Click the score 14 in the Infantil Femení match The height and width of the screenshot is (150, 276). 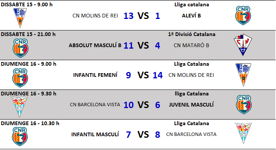point(158,75)
